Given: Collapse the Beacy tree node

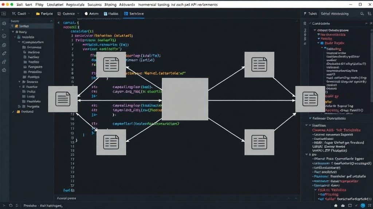Looking at the screenshot, I should coord(13,32).
